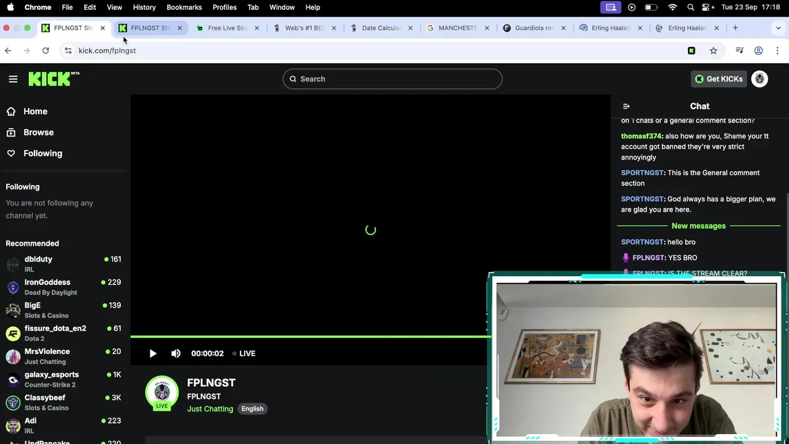Mute the stream volume
Viewport: 789px width, 444px height.
(x=176, y=353)
